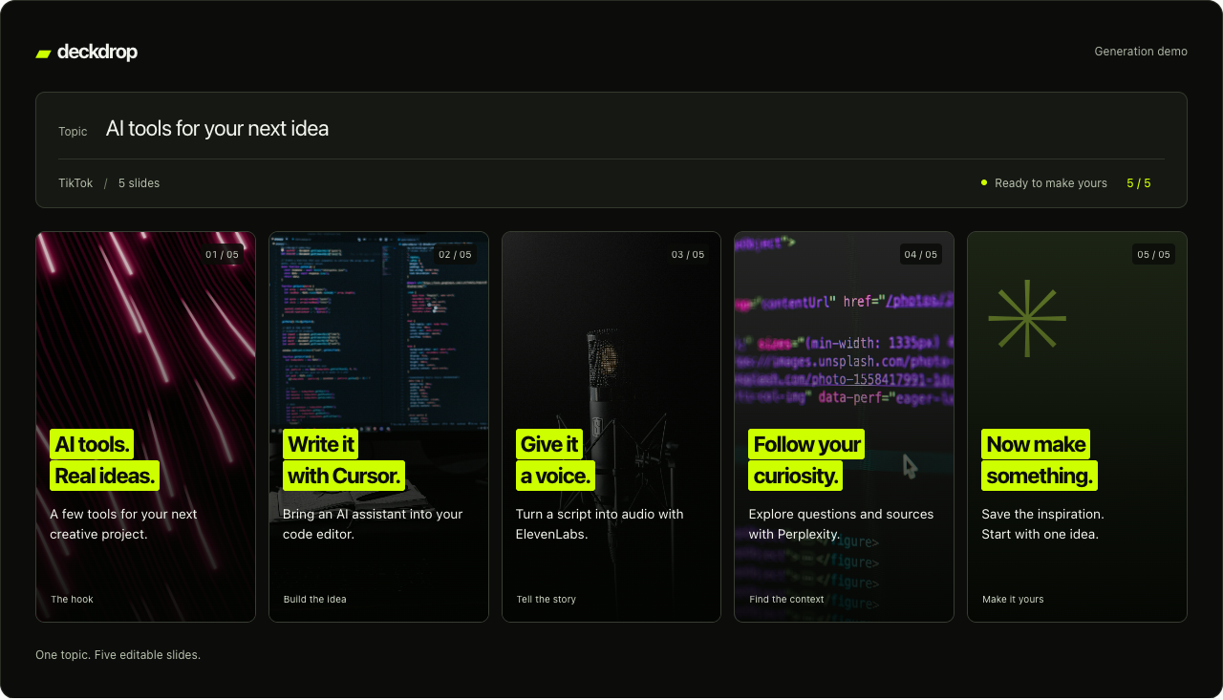Viewport: 1223px width, 700px height.
Task: Click 'A few tools for your next creative project.' text
Action: point(123,524)
